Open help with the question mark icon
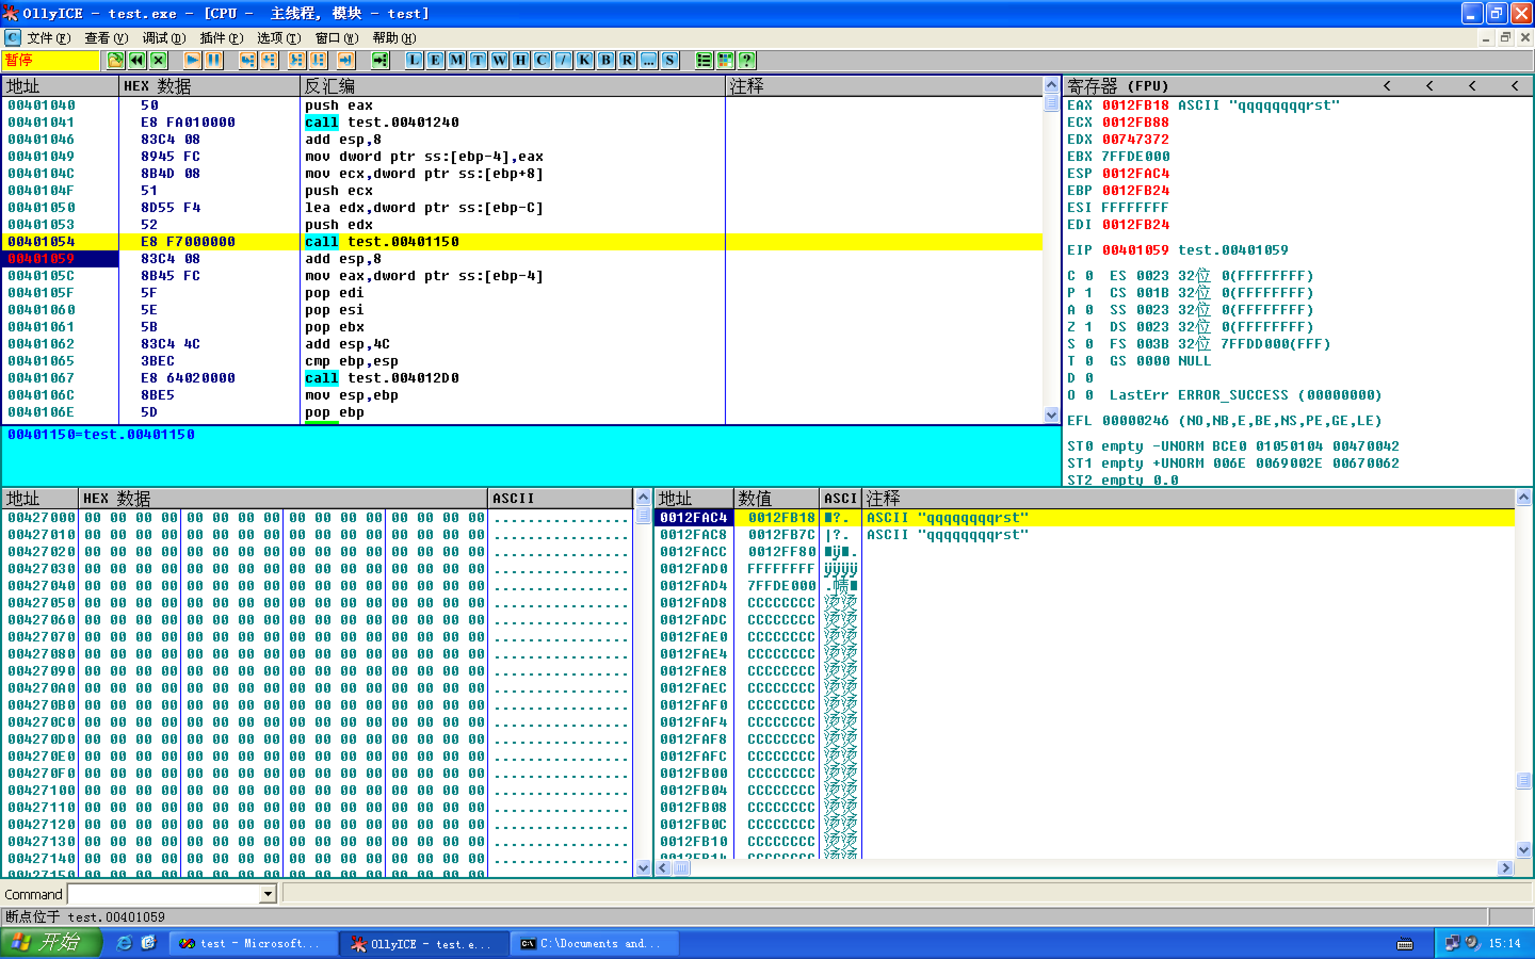1535x959 pixels. click(x=747, y=60)
